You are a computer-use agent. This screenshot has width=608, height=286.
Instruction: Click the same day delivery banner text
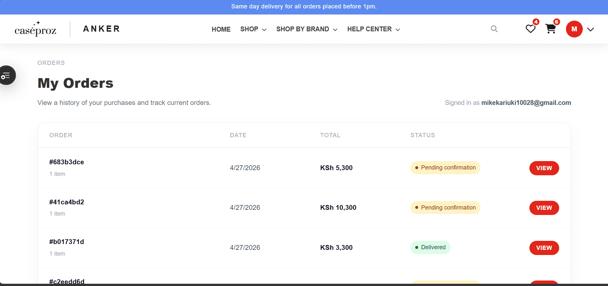(304, 6)
